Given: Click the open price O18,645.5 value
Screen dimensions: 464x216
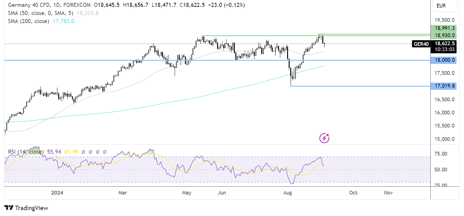Looking at the screenshot, I should coord(107,5).
